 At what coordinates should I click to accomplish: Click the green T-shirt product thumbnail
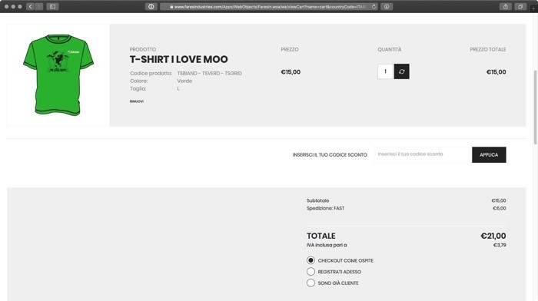pyautogui.click(x=58, y=75)
